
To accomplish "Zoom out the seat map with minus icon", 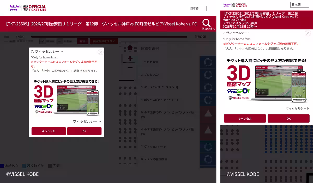I will [x=130, y=68].
